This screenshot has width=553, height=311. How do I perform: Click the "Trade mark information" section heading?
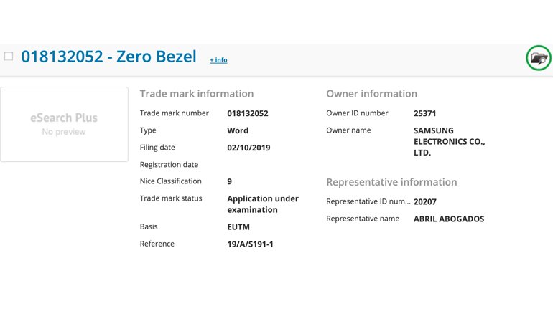click(196, 94)
